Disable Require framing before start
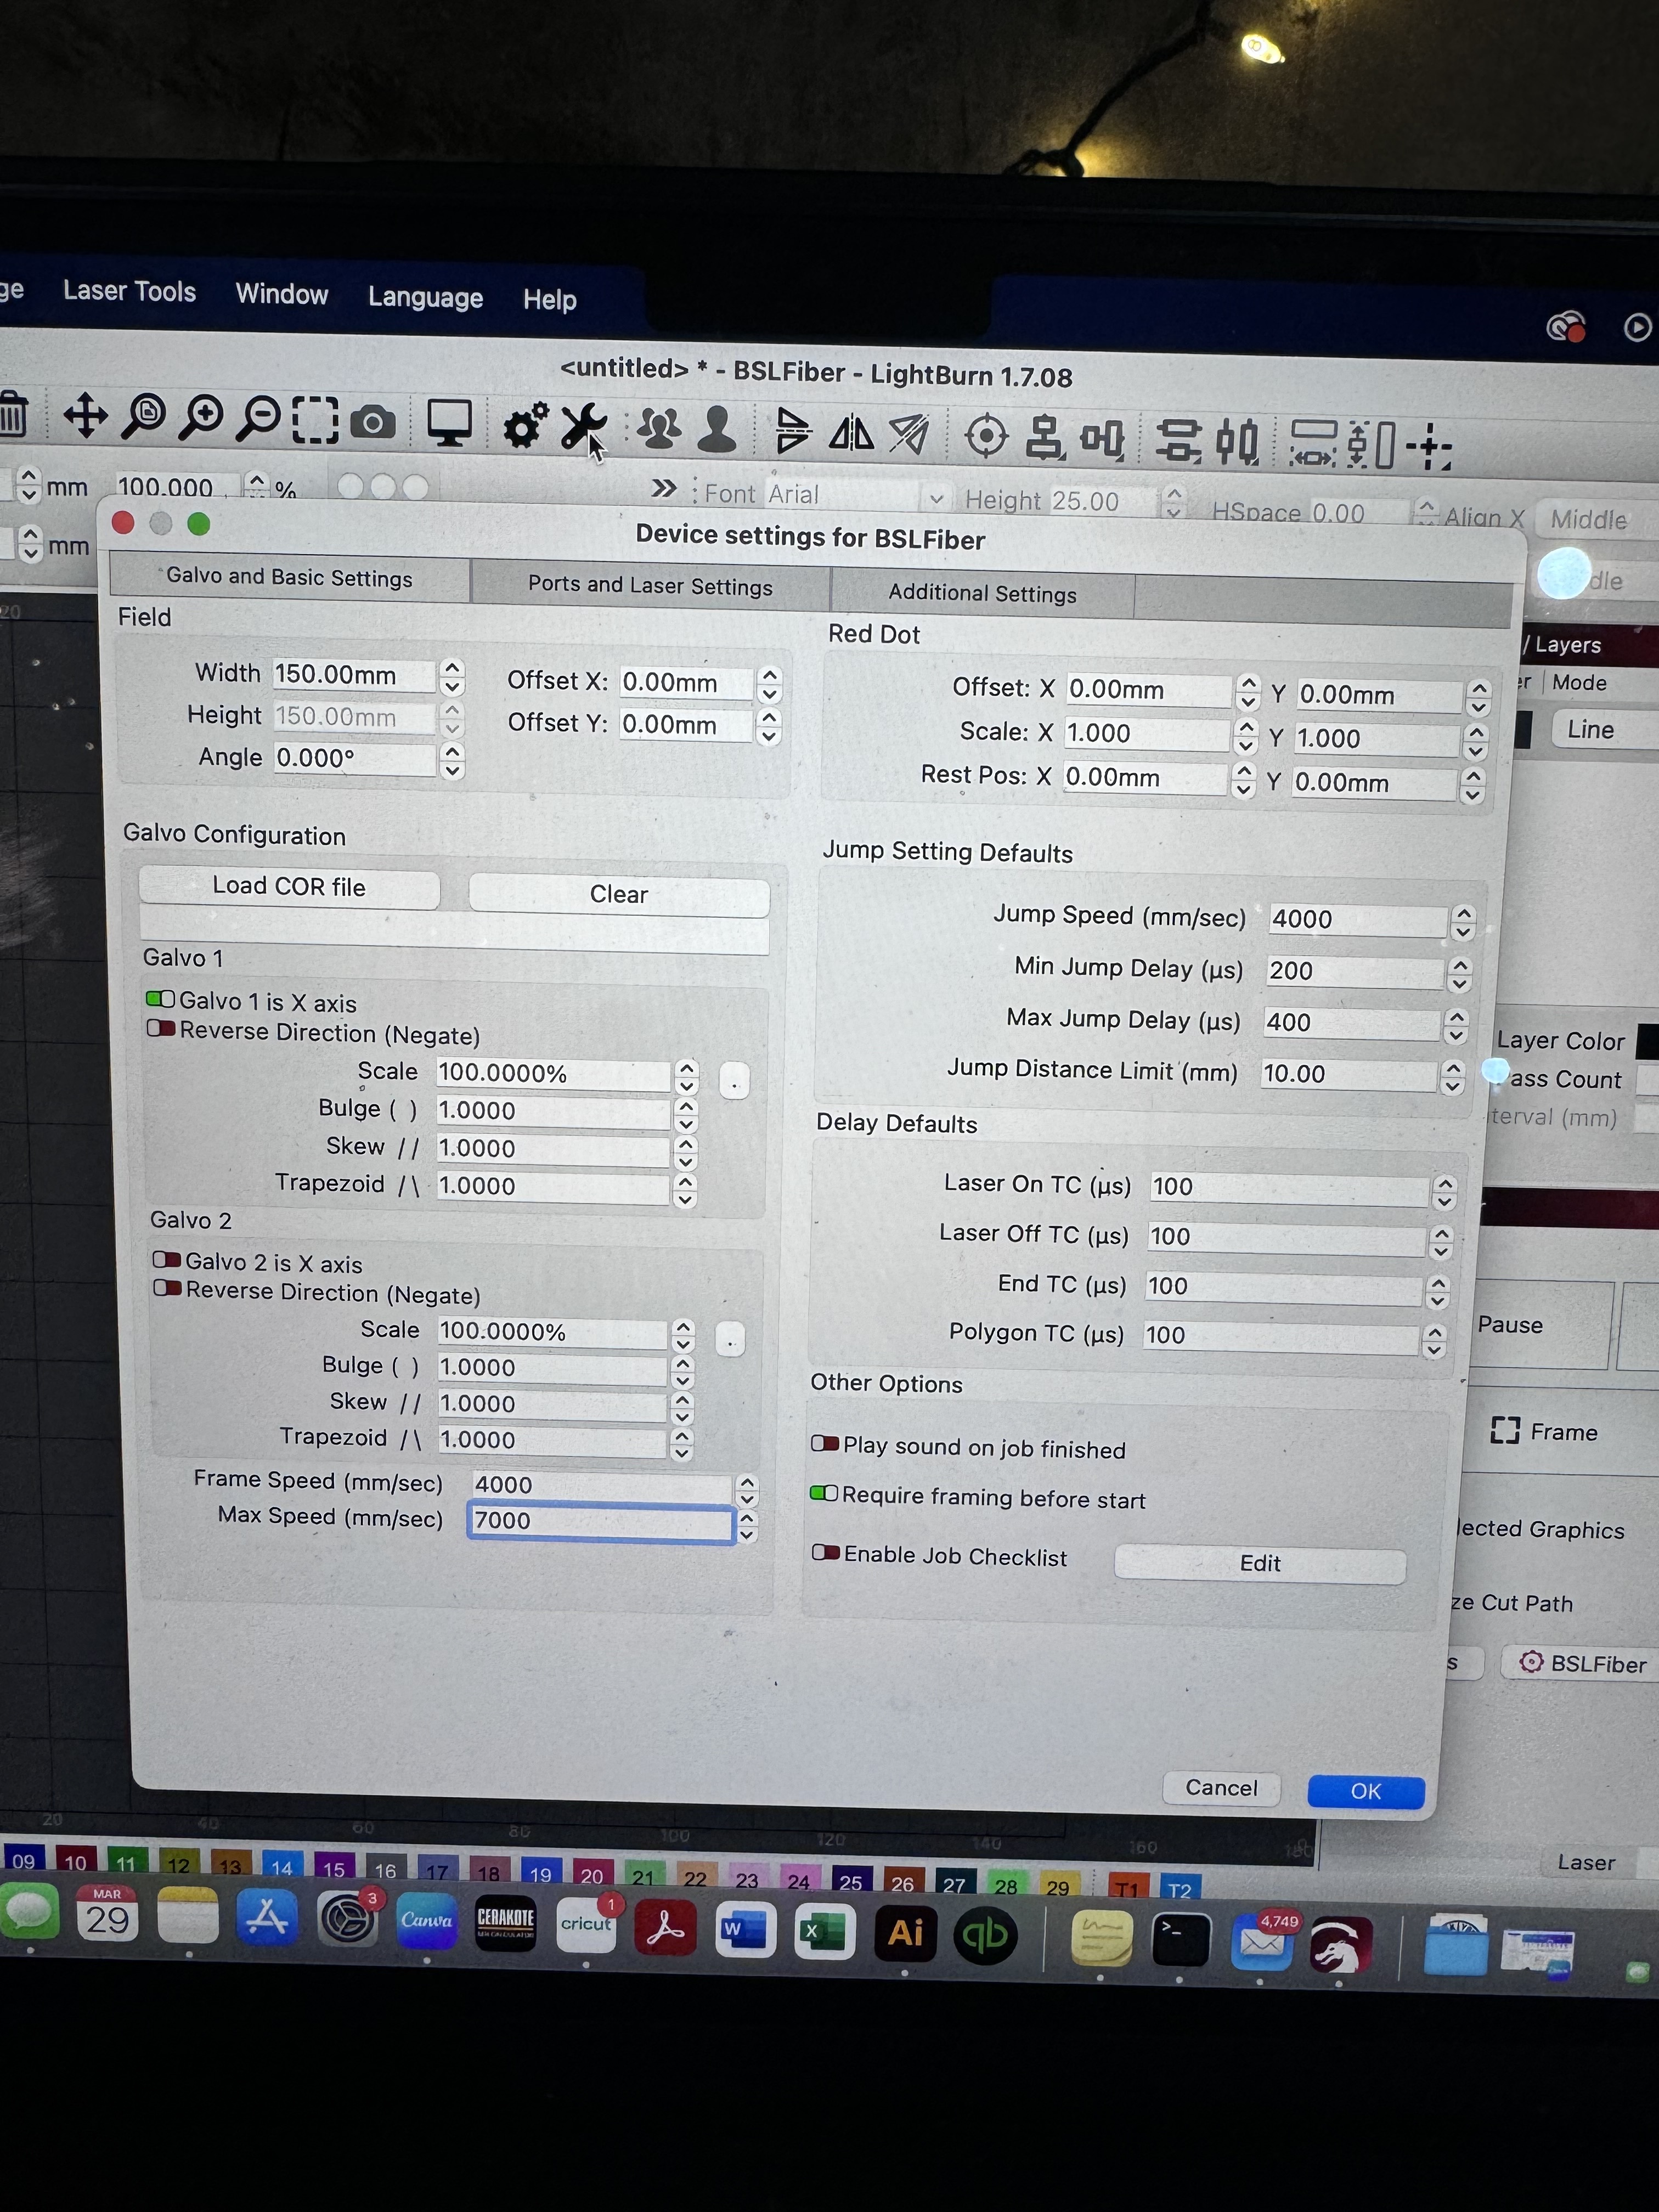 point(824,1493)
